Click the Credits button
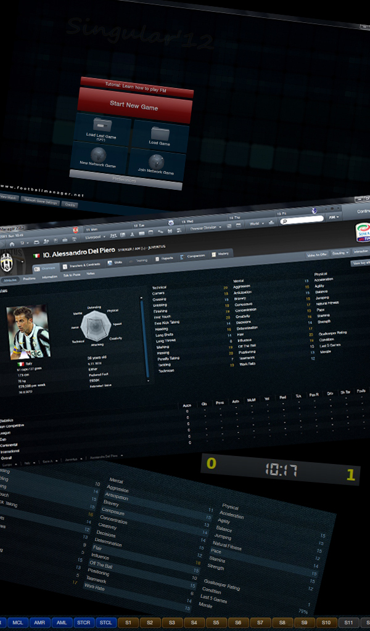 pyautogui.click(x=70, y=205)
